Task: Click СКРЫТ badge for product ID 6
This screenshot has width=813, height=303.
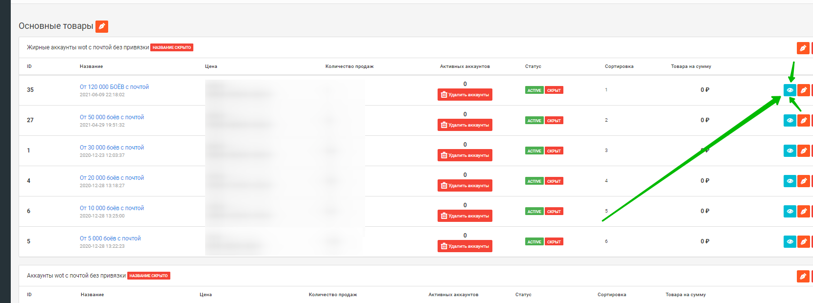Action: click(554, 212)
